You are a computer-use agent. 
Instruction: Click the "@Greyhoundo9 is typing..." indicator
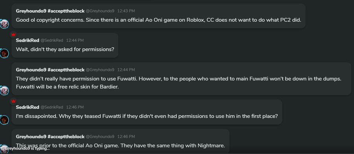point(25,148)
